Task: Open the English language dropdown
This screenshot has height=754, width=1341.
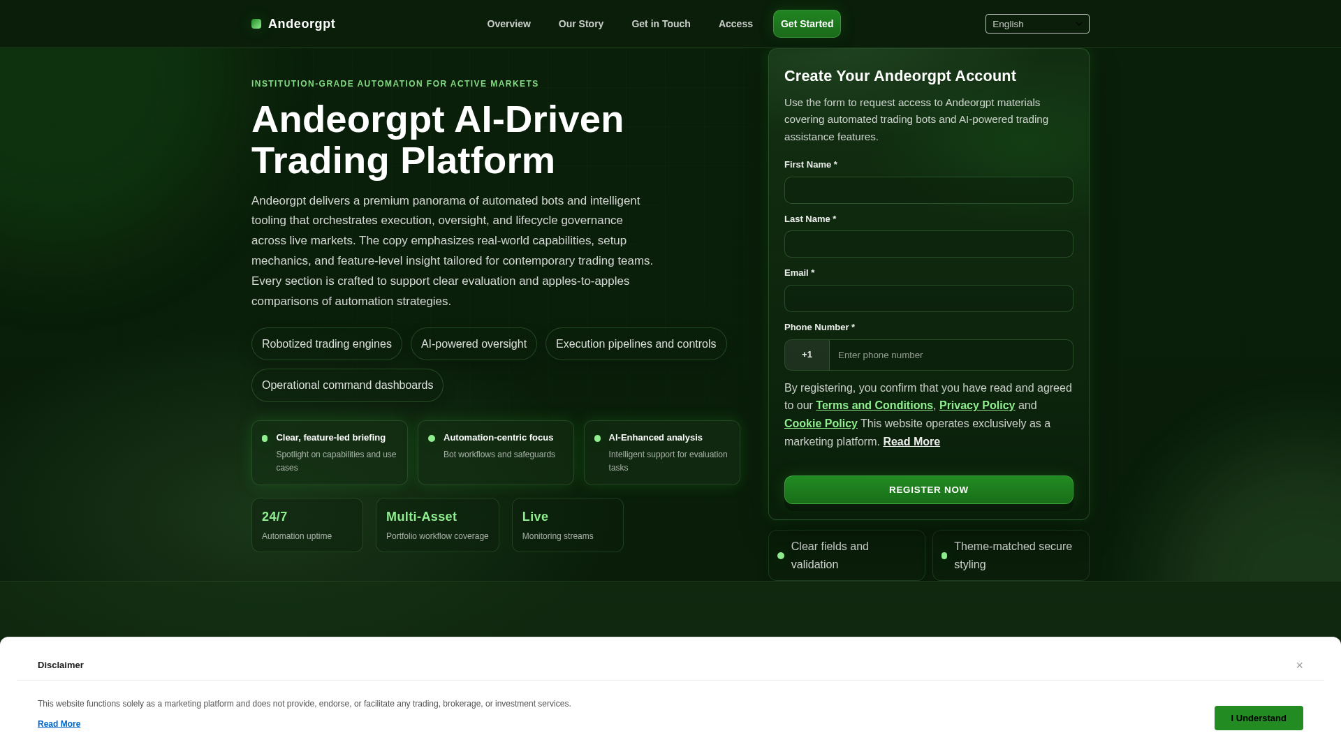Action: click(1037, 24)
